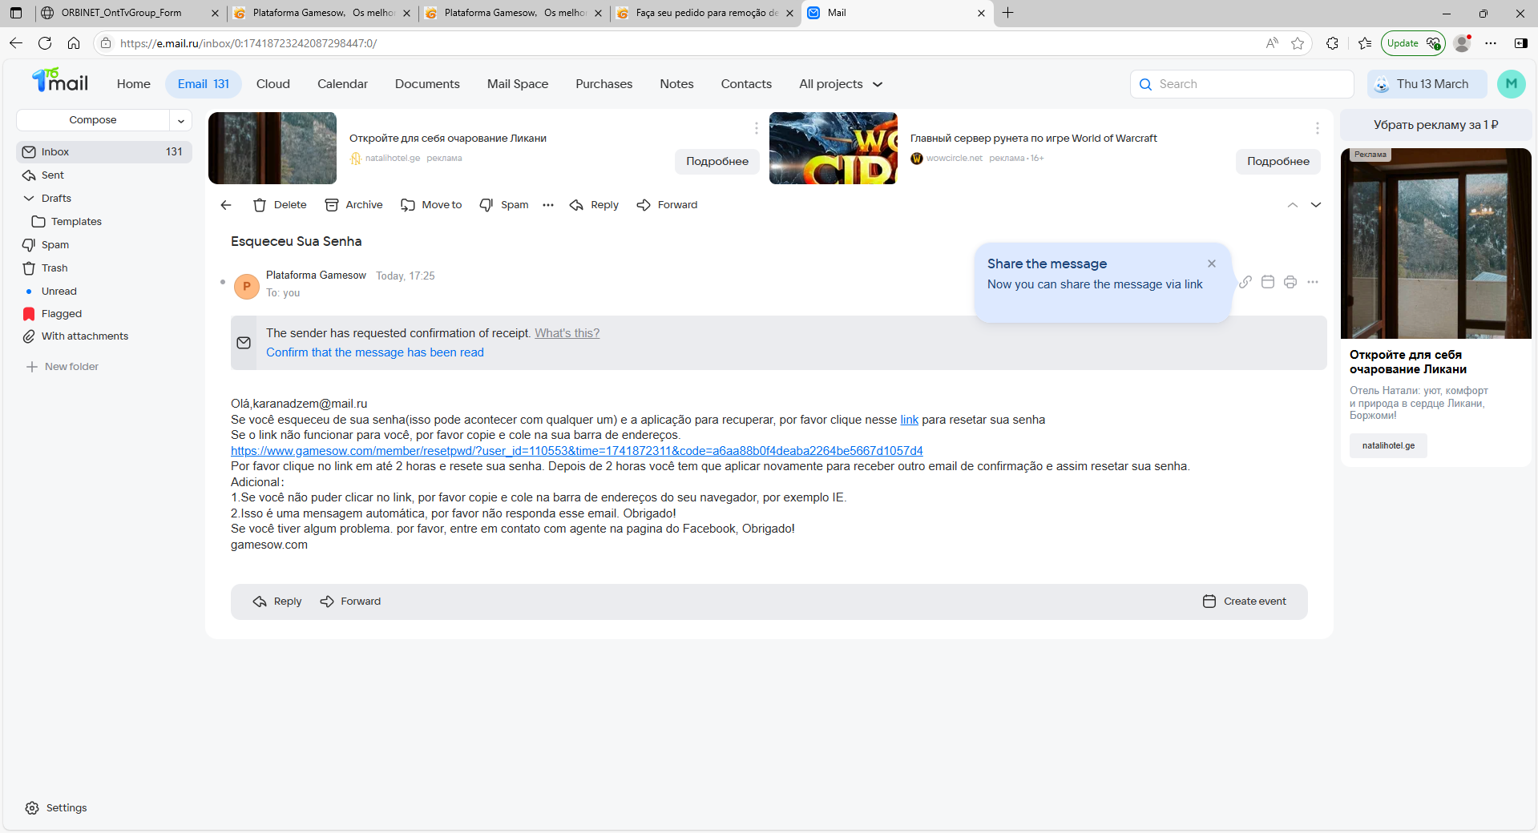Collapse the Drafts folder chevron
The width and height of the screenshot is (1538, 833).
coord(29,199)
